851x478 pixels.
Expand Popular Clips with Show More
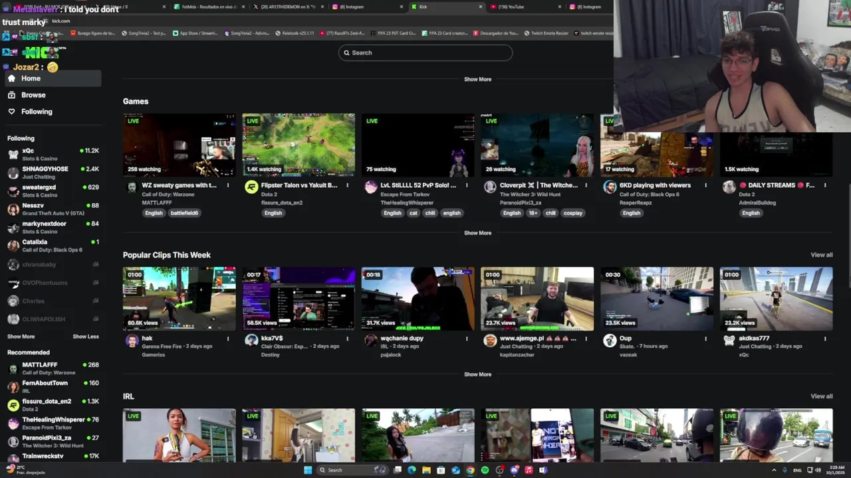[477, 374]
